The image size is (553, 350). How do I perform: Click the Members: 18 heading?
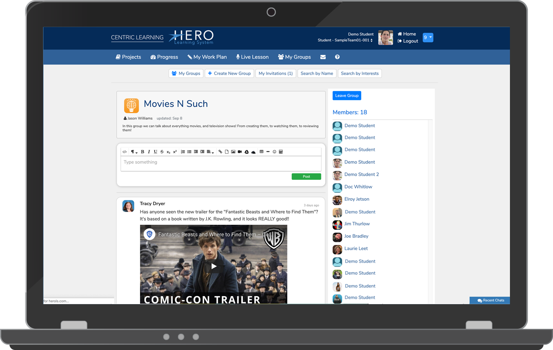(350, 112)
